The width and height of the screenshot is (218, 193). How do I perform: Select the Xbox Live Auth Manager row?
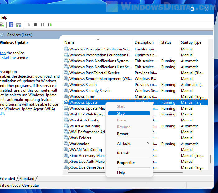(135, 162)
